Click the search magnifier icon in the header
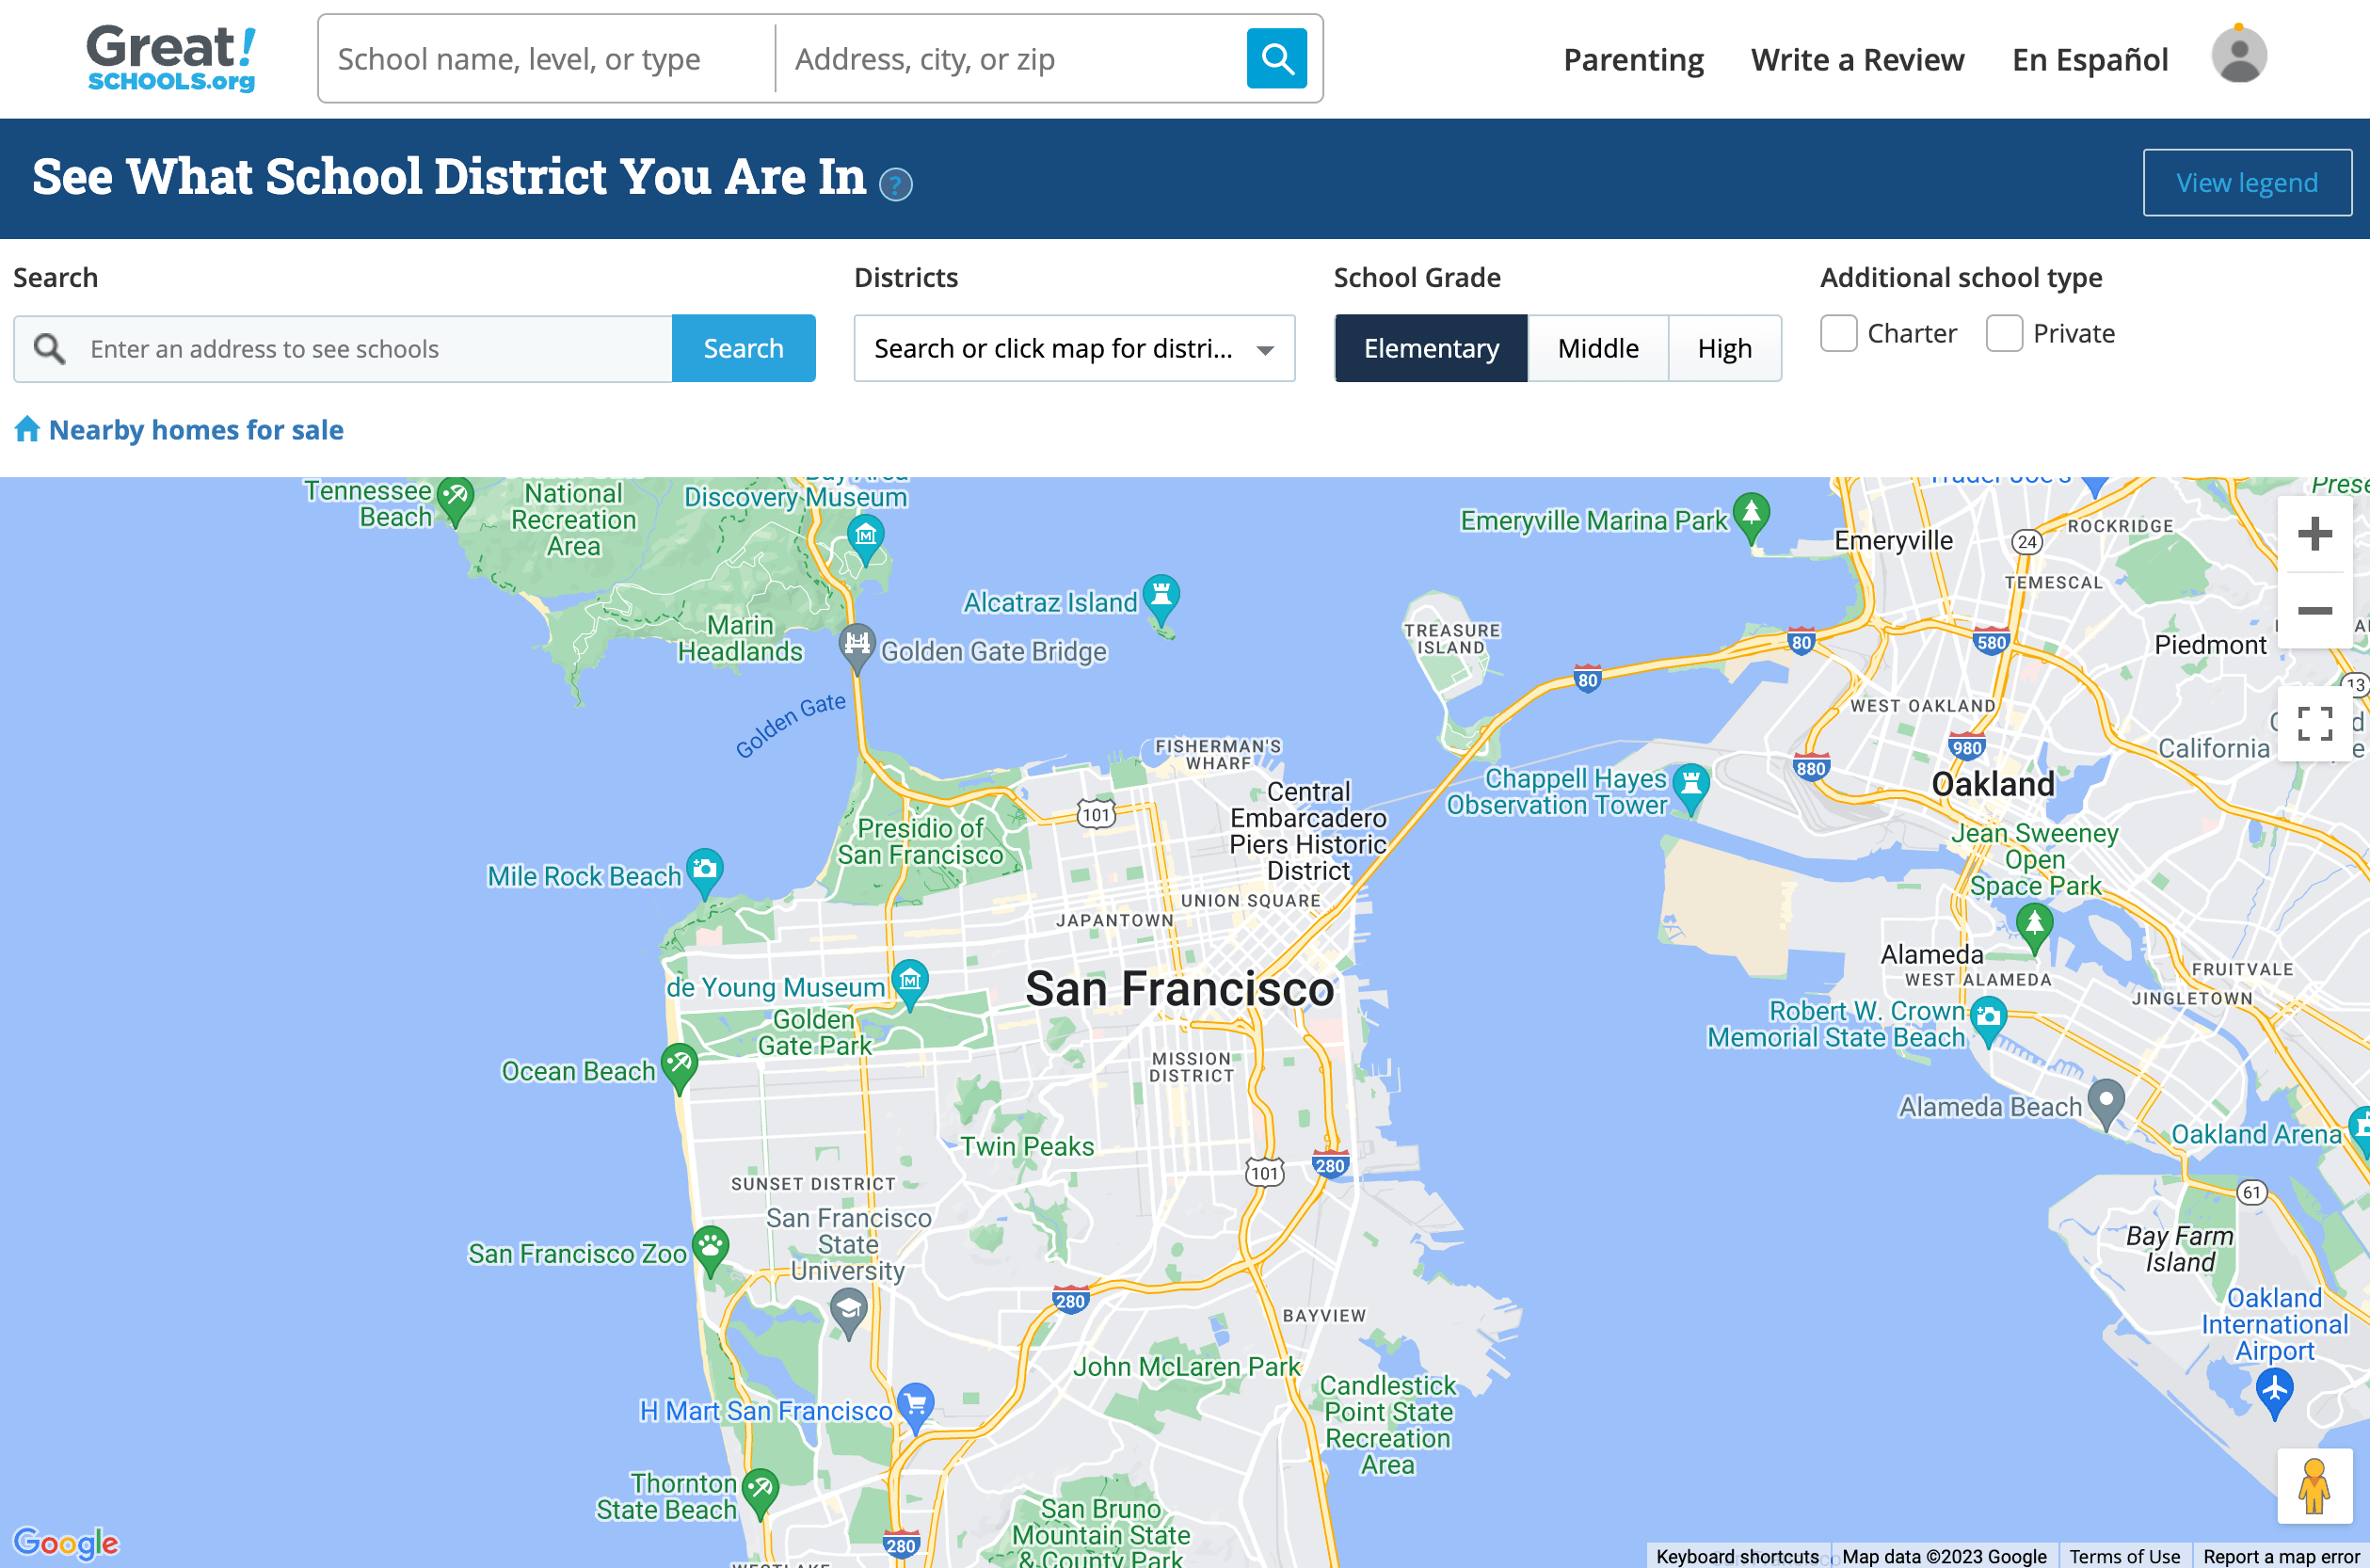Viewport: 2370px width, 1568px height. 1276,59
